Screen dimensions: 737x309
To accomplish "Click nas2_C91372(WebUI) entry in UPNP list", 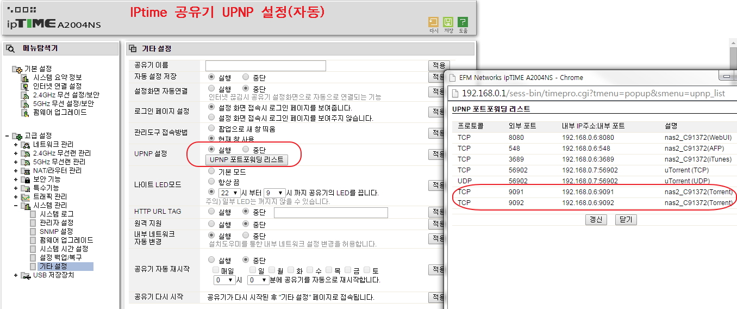I will [698, 138].
